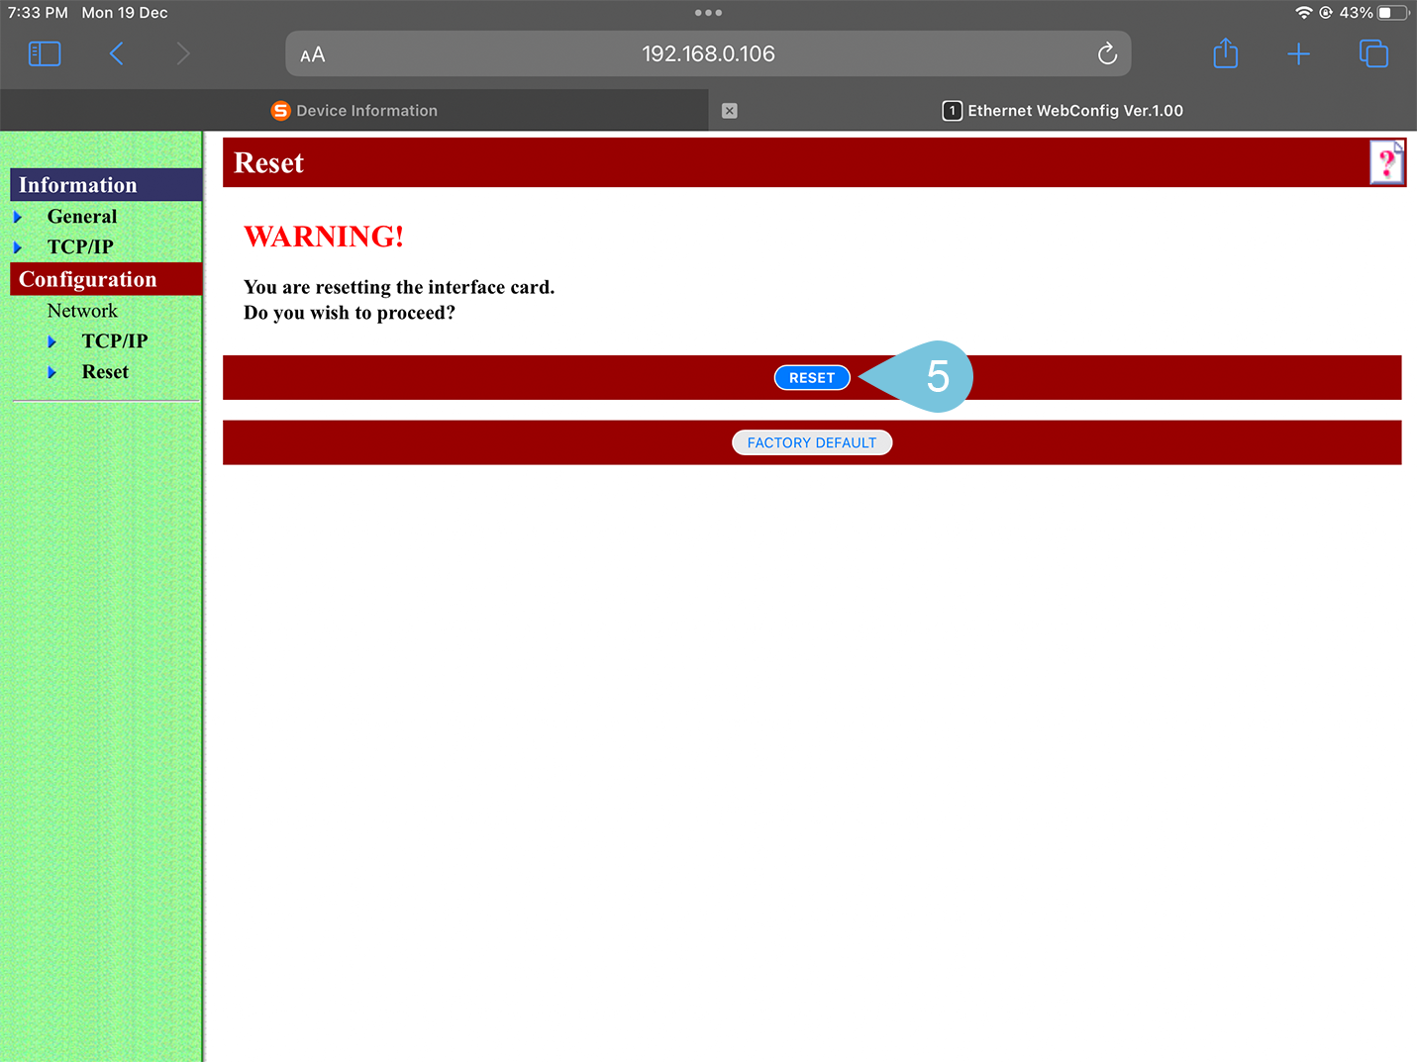
Task: Close the Ethernet WebConfig tab
Action: click(730, 111)
